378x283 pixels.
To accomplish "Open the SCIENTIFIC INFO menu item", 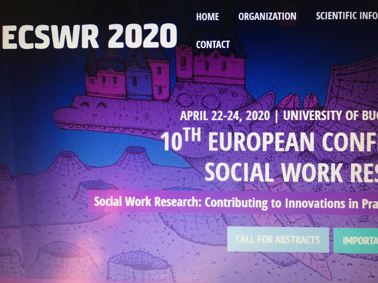I will 347,16.
